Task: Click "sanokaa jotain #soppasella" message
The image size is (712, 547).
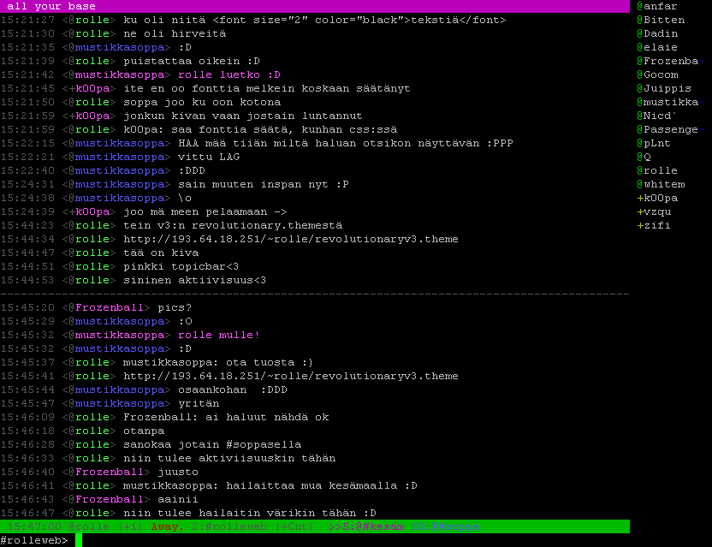Action: pos(212,444)
